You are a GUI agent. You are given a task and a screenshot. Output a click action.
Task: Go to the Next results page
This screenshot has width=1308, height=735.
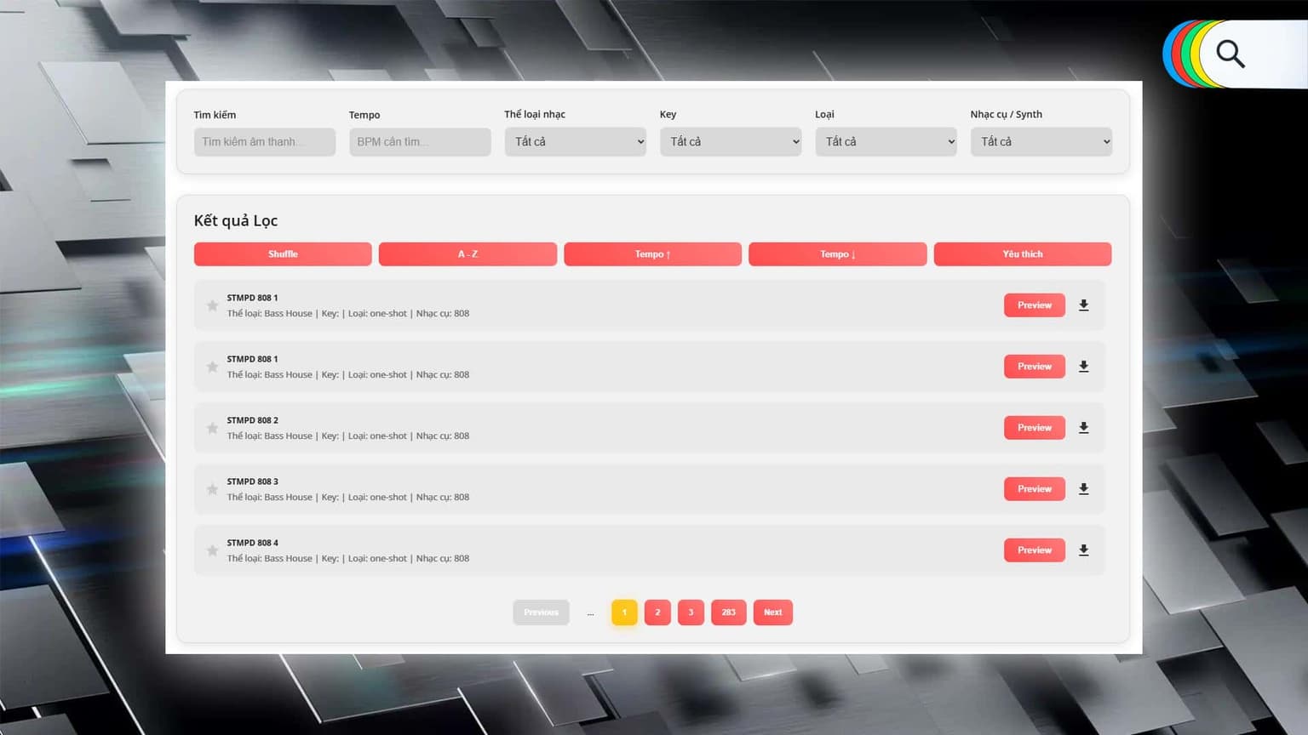pos(773,612)
